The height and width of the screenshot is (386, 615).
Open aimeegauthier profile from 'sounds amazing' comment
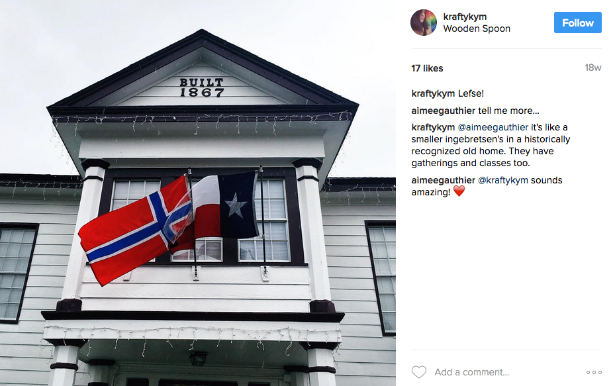(x=443, y=180)
